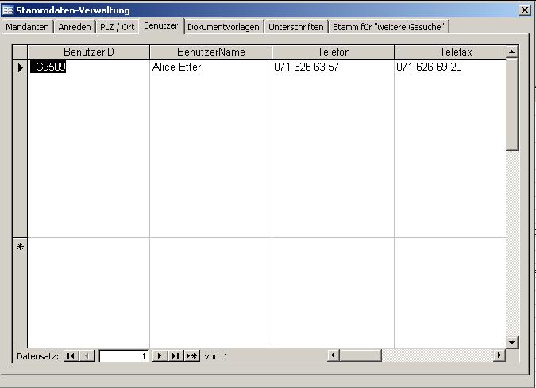Image resolution: width=536 pixels, height=388 pixels.
Task: Select the BenutzerName column header
Action: pyautogui.click(x=210, y=52)
